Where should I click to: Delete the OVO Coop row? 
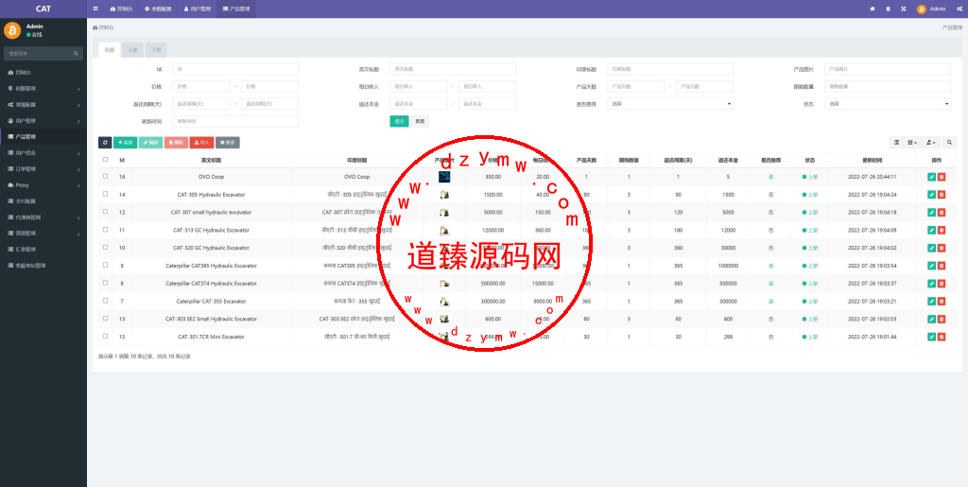[x=942, y=177]
